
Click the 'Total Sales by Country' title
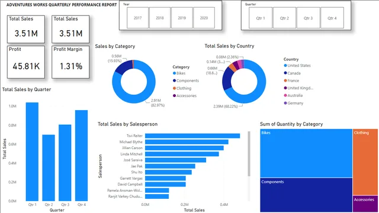tap(229, 46)
